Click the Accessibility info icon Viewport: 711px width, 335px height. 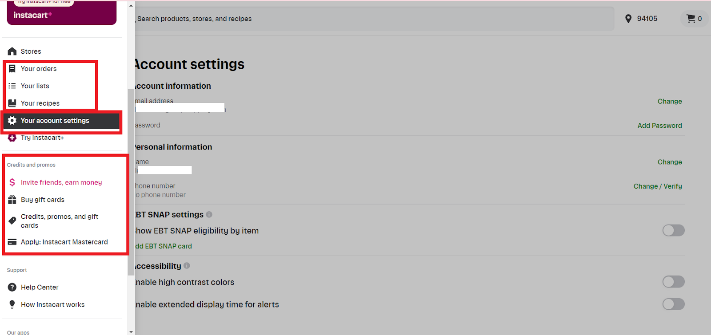click(187, 266)
